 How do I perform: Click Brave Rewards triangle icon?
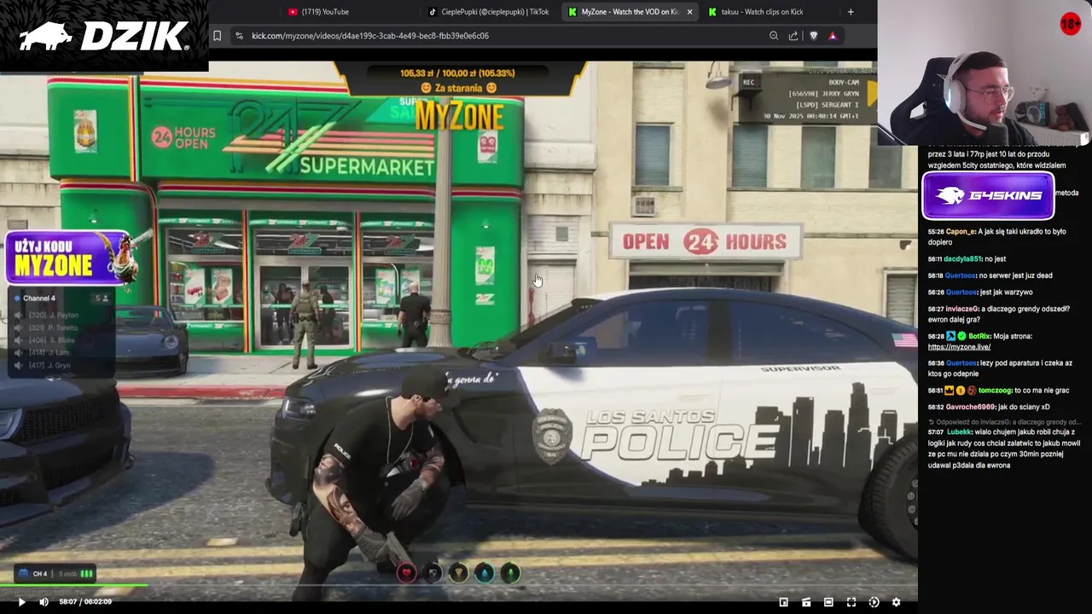point(833,36)
